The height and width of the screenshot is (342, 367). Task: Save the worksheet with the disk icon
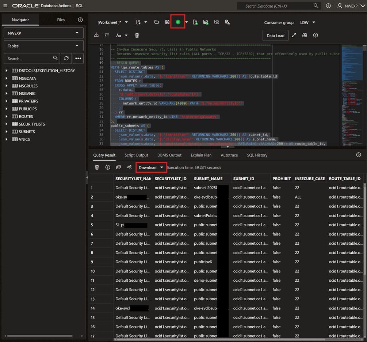[167, 22]
